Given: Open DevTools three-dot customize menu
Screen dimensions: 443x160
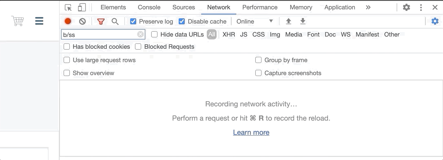Looking at the screenshot, I should (x=421, y=8).
